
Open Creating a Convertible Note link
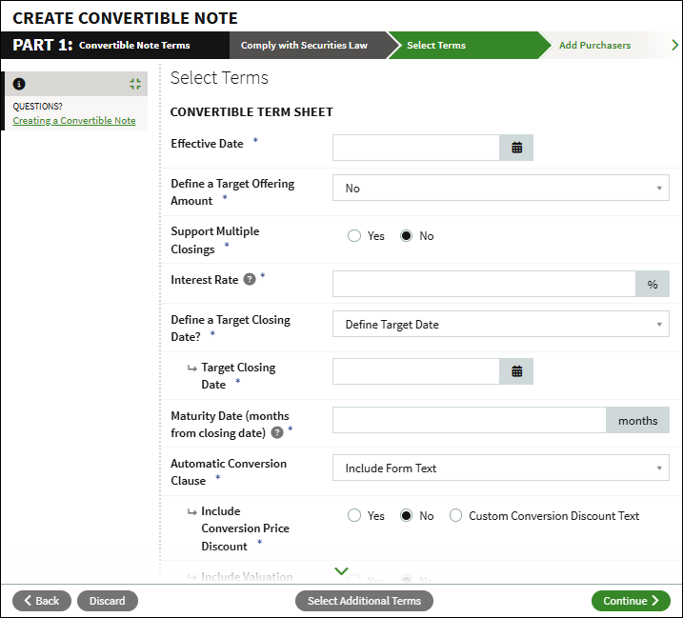click(x=74, y=121)
